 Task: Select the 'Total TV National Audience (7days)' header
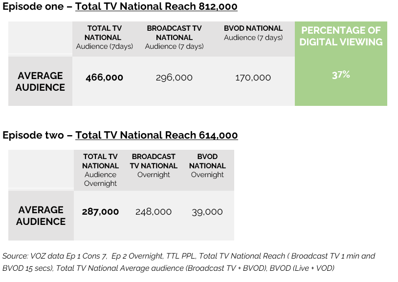pos(105,38)
